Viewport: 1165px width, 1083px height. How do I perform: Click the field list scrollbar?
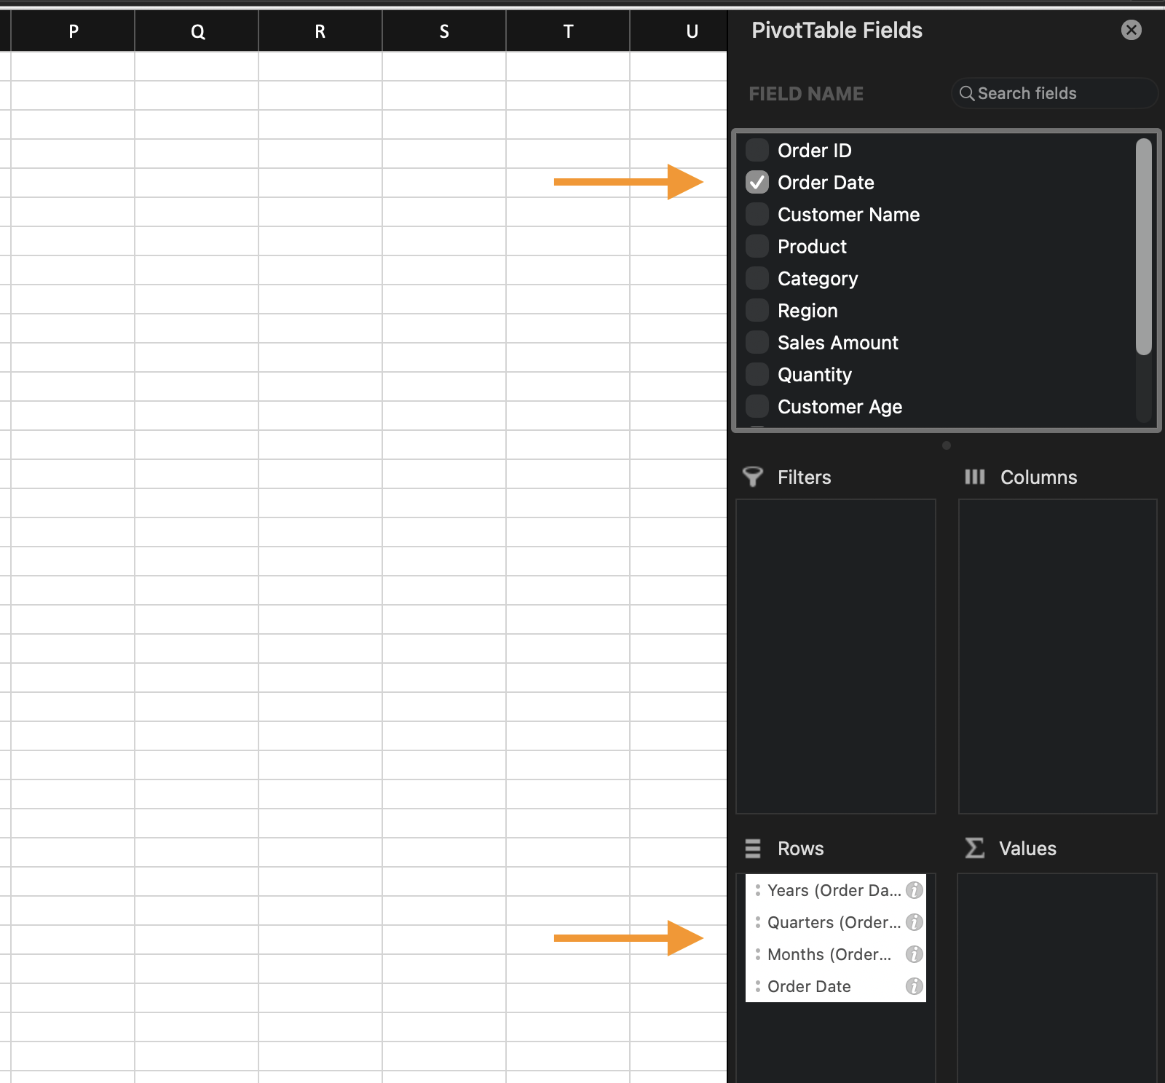1143,247
